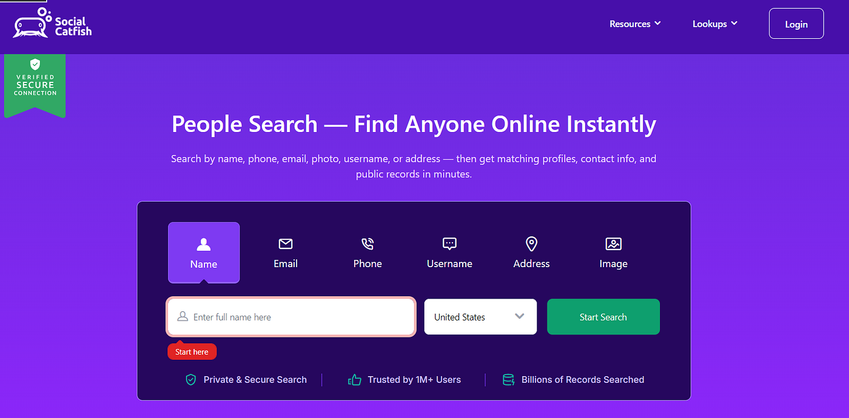Screen dimensions: 849x418
Task: Select the Name search tab
Action: 204,253
